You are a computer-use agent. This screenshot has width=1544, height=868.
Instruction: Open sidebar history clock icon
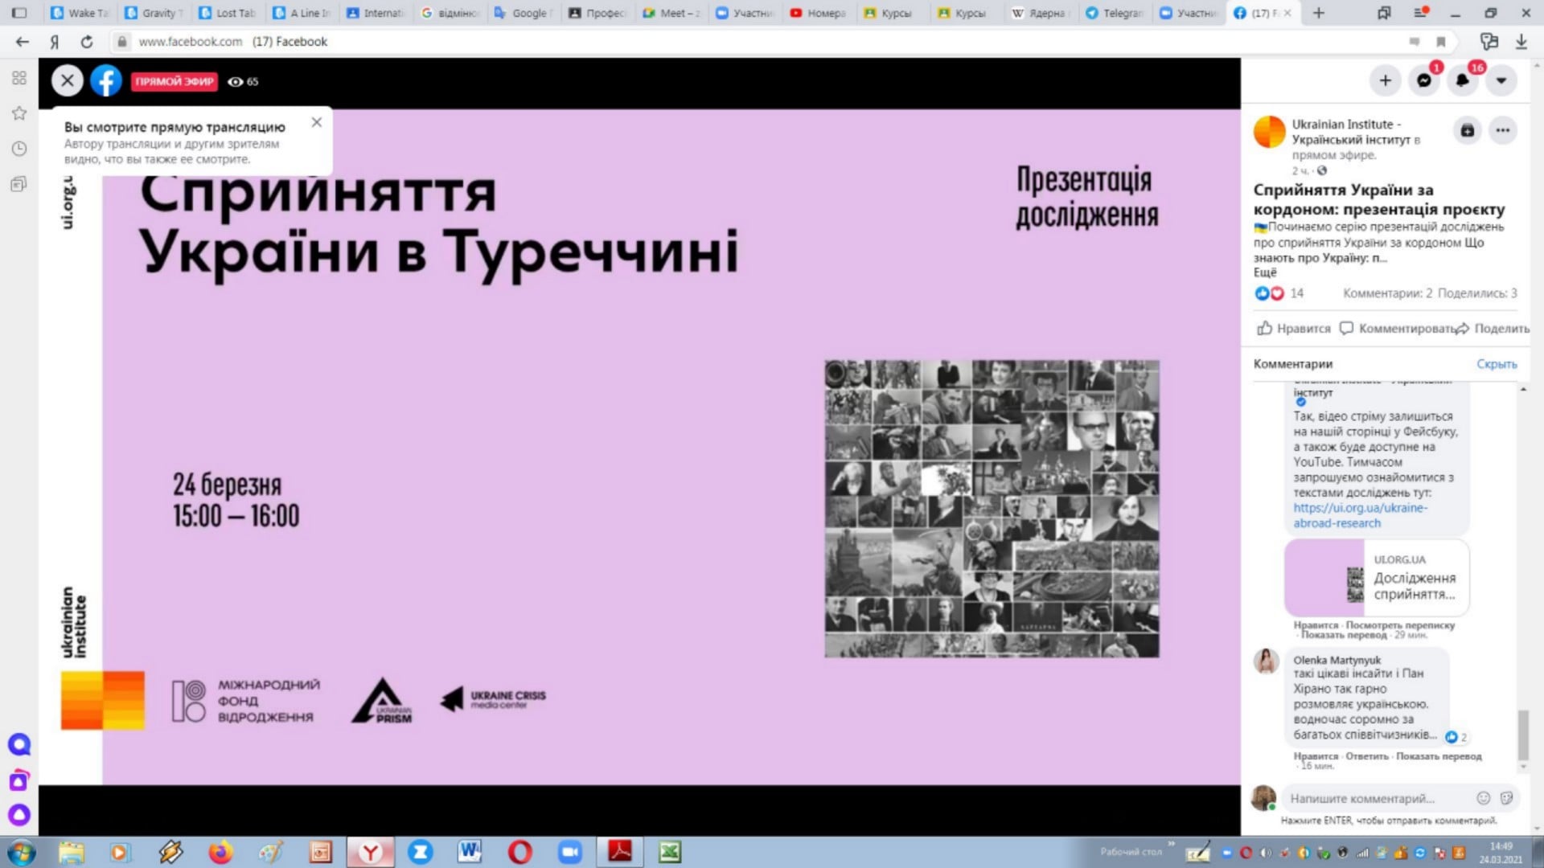click(19, 149)
